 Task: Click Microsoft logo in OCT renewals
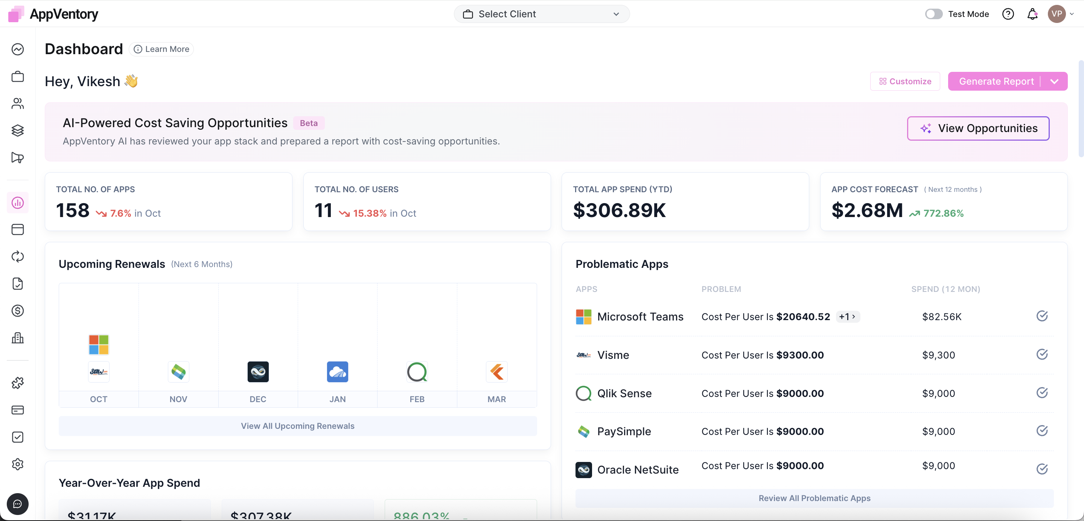tap(99, 345)
